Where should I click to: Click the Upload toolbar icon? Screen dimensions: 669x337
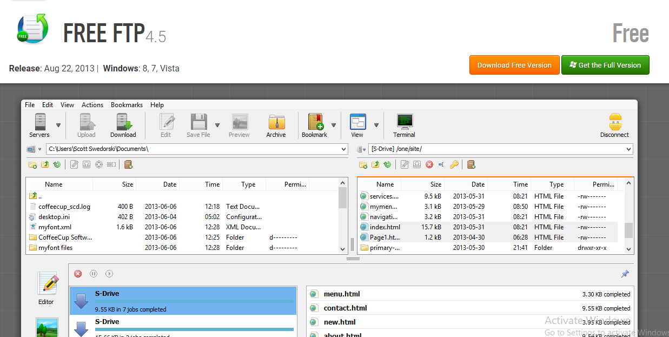[87, 122]
